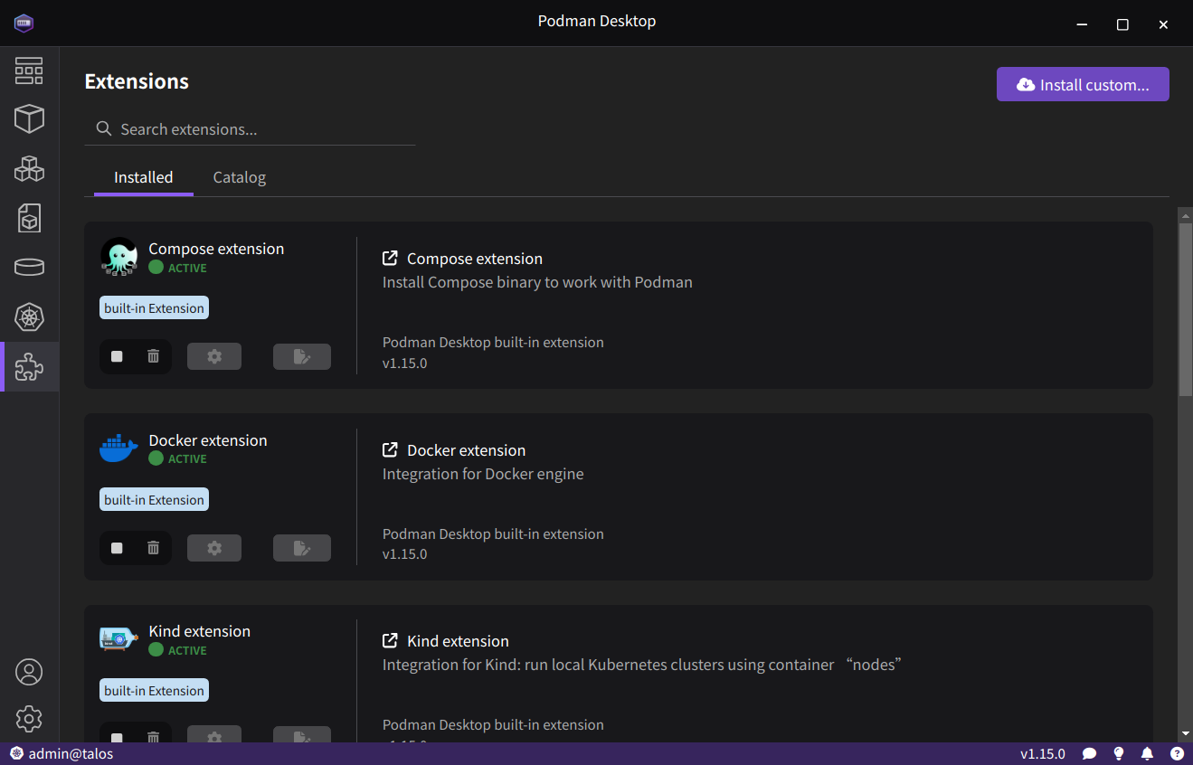Click the Docker whale logo
The height and width of the screenshot is (765, 1193).
click(x=118, y=449)
